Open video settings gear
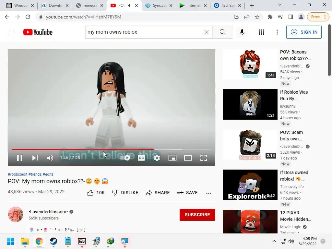This screenshot has height=249, width=332. 157,158
